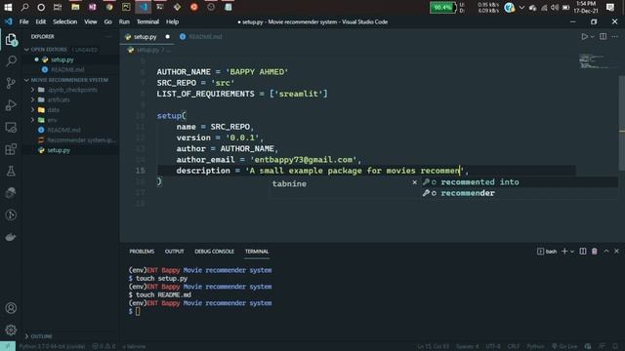This screenshot has height=351, width=625.
Task: Open the Extensions view
Action: 11,149
